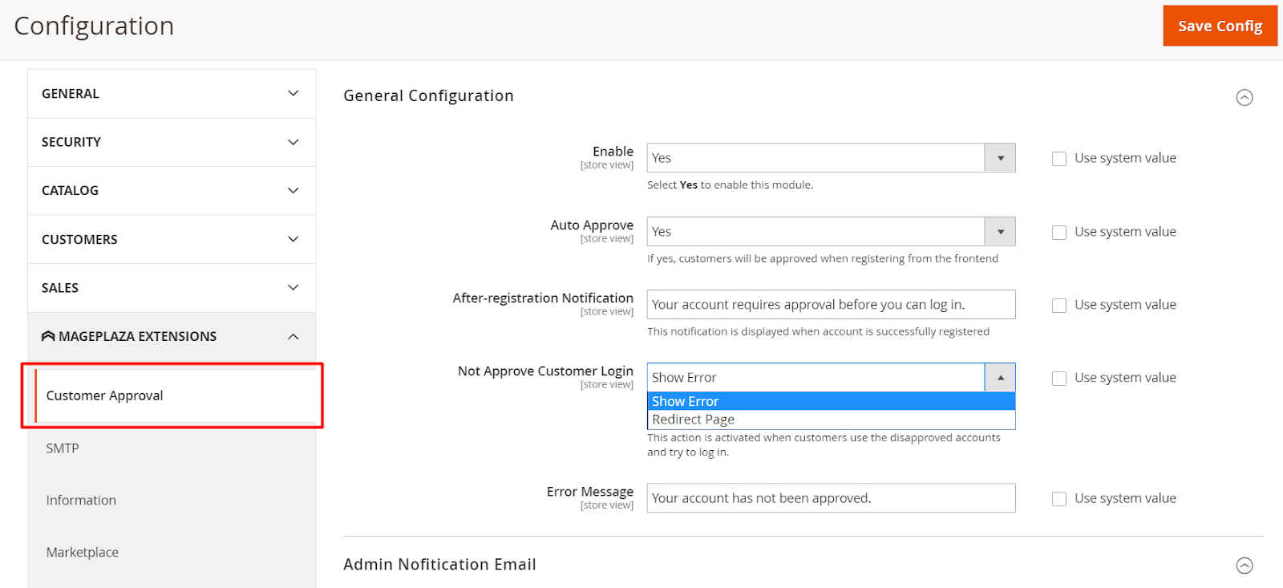
Task: Open the Marketplace link in sidebar
Action: point(83,553)
